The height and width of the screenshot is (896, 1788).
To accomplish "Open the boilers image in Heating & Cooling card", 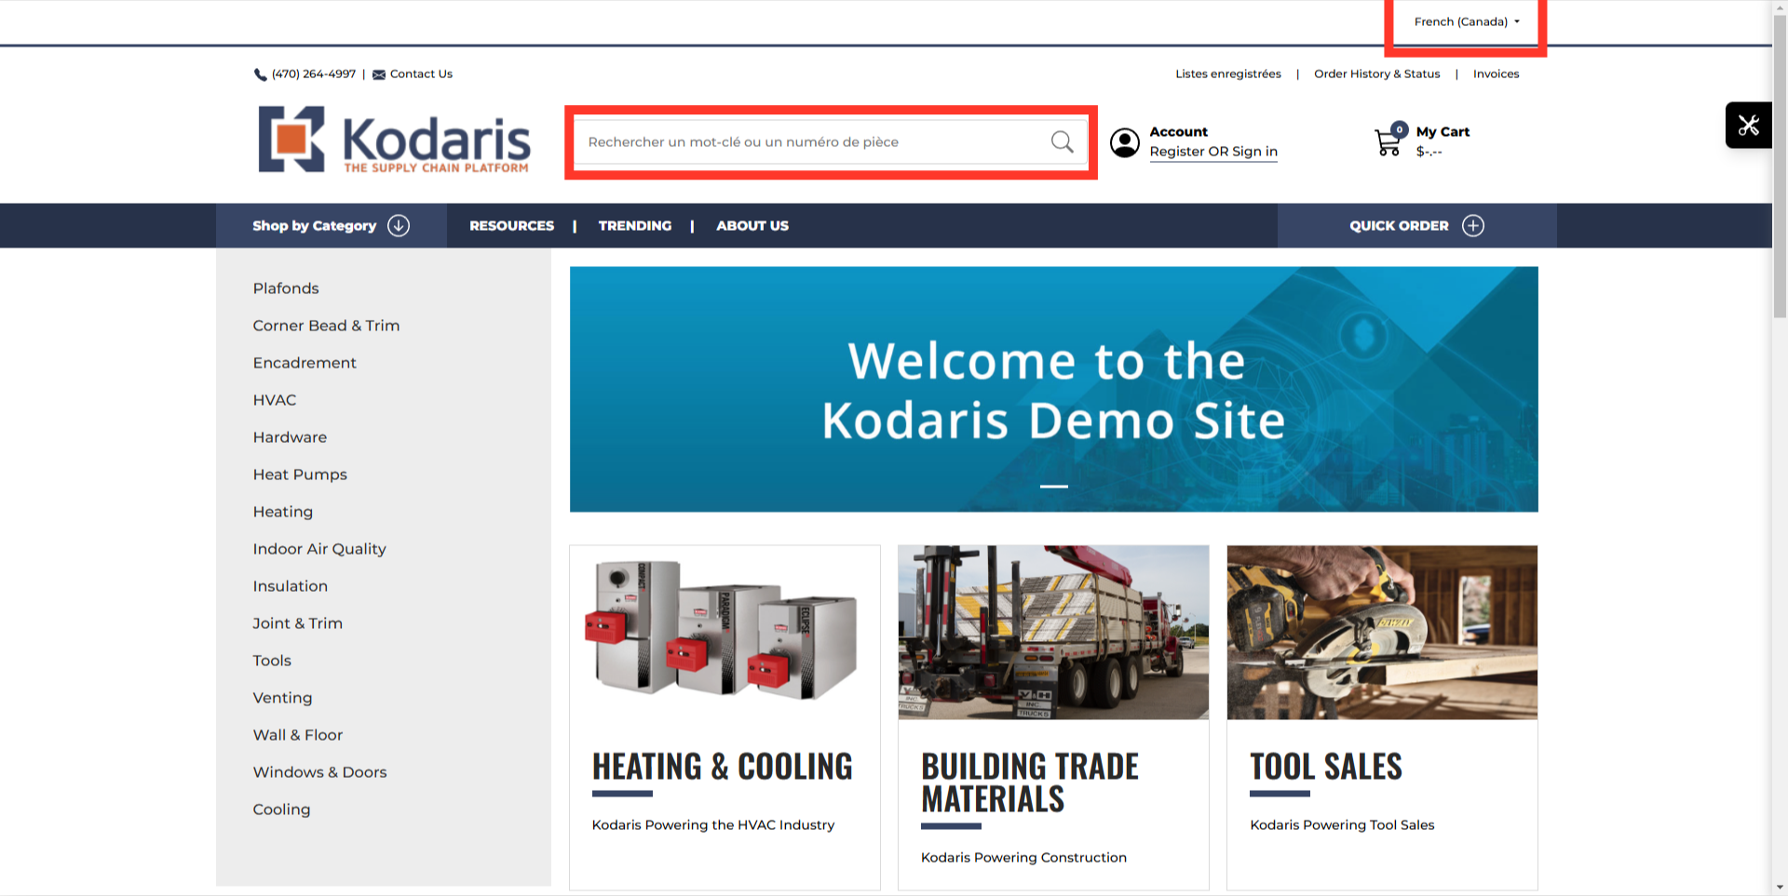I will coord(725,632).
